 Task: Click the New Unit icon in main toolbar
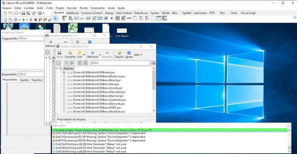pos(5,13)
